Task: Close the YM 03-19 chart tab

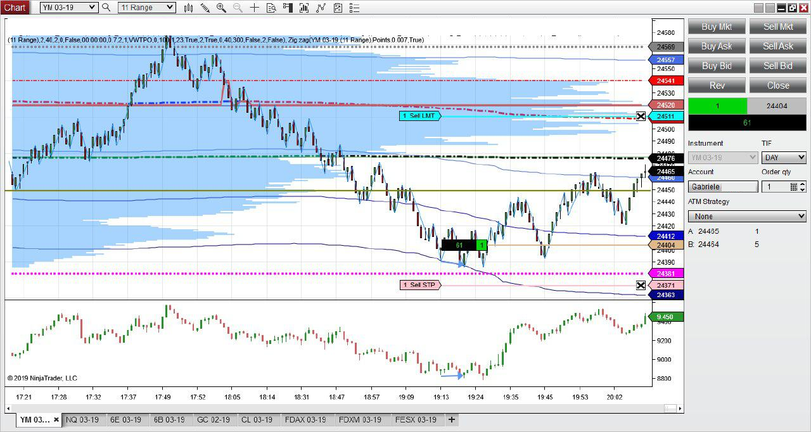Action: pyautogui.click(x=56, y=419)
